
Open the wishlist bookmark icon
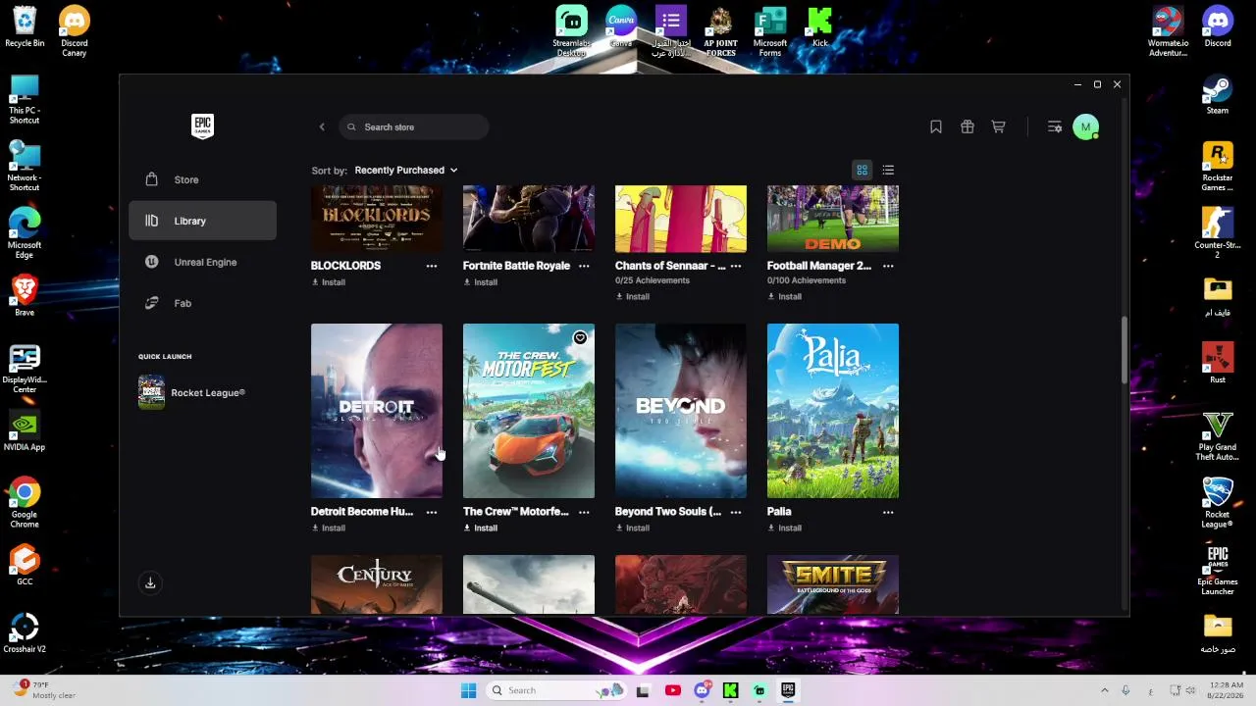(x=936, y=126)
